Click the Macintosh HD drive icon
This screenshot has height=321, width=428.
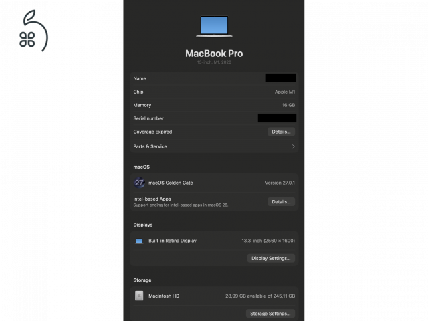(139, 296)
